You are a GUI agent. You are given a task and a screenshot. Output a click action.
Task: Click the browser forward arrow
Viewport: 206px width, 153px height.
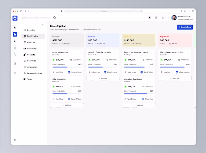[29, 11]
